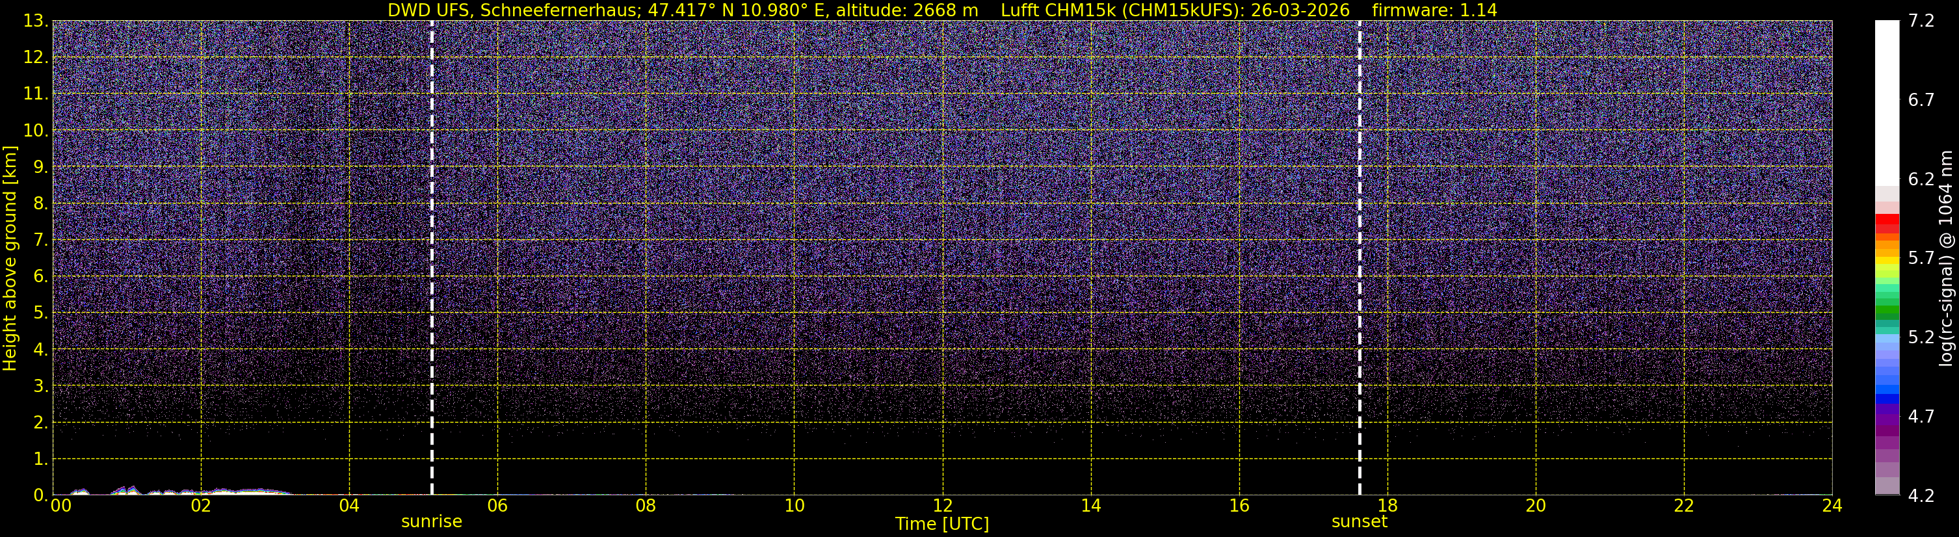Click the sunset label below axis
The image size is (1959, 537).
point(1359,522)
